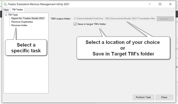This screenshot has width=178, height=104.
Task: Click the Save in target TM's folder label
Action: [92, 24]
